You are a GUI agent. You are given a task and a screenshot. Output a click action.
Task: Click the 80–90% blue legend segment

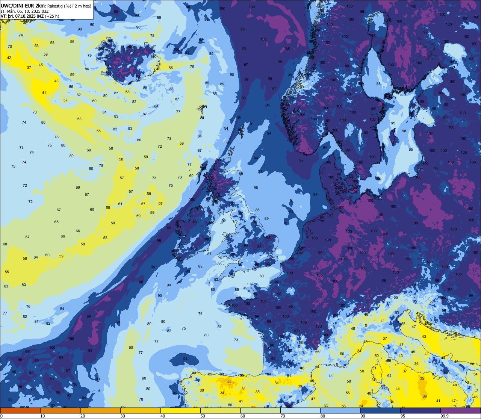(x=340, y=410)
